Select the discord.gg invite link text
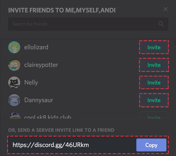 (x=51, y=145)
